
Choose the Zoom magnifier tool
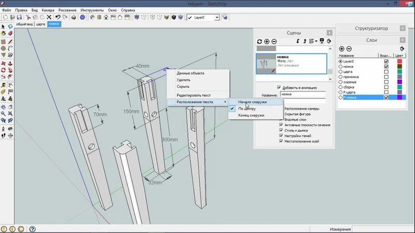[3, 113]
